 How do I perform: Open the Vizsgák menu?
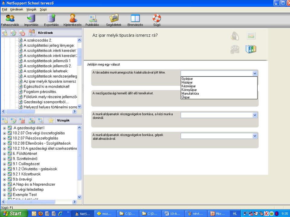pos(31,9)
